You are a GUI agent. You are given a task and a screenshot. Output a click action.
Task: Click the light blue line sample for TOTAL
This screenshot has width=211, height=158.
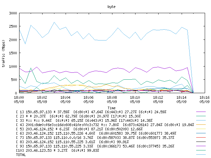pos(201,155)
